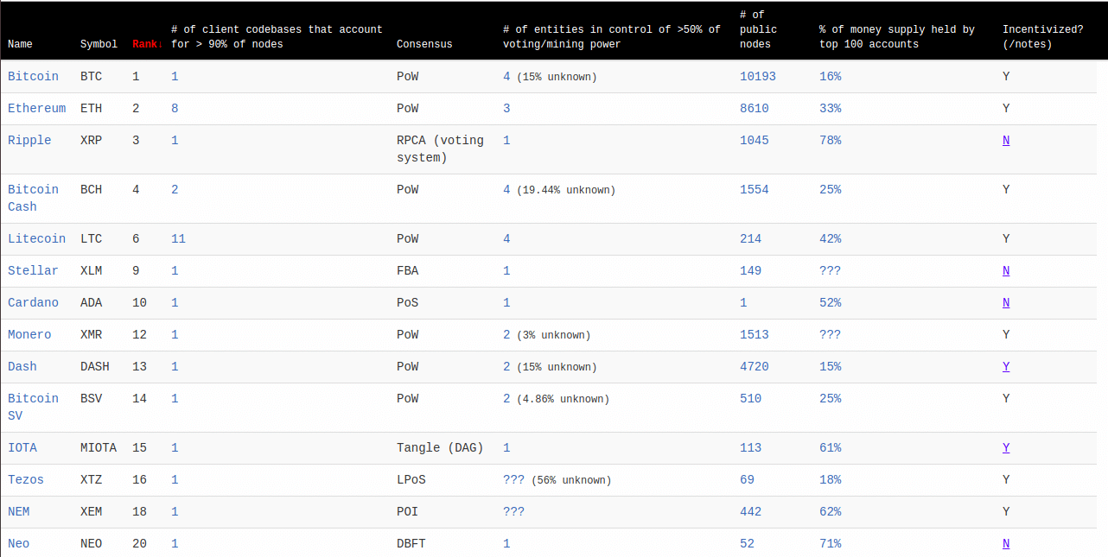Open Stellar's ??? money supply link

coord(830,270)
